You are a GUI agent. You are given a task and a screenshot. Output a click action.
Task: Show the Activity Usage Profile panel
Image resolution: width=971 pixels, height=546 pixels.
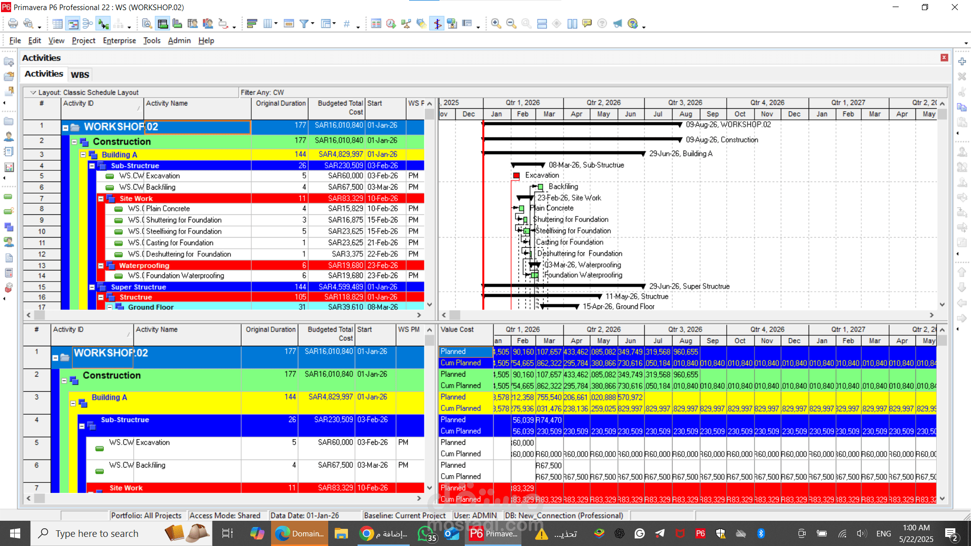[177, 24]
